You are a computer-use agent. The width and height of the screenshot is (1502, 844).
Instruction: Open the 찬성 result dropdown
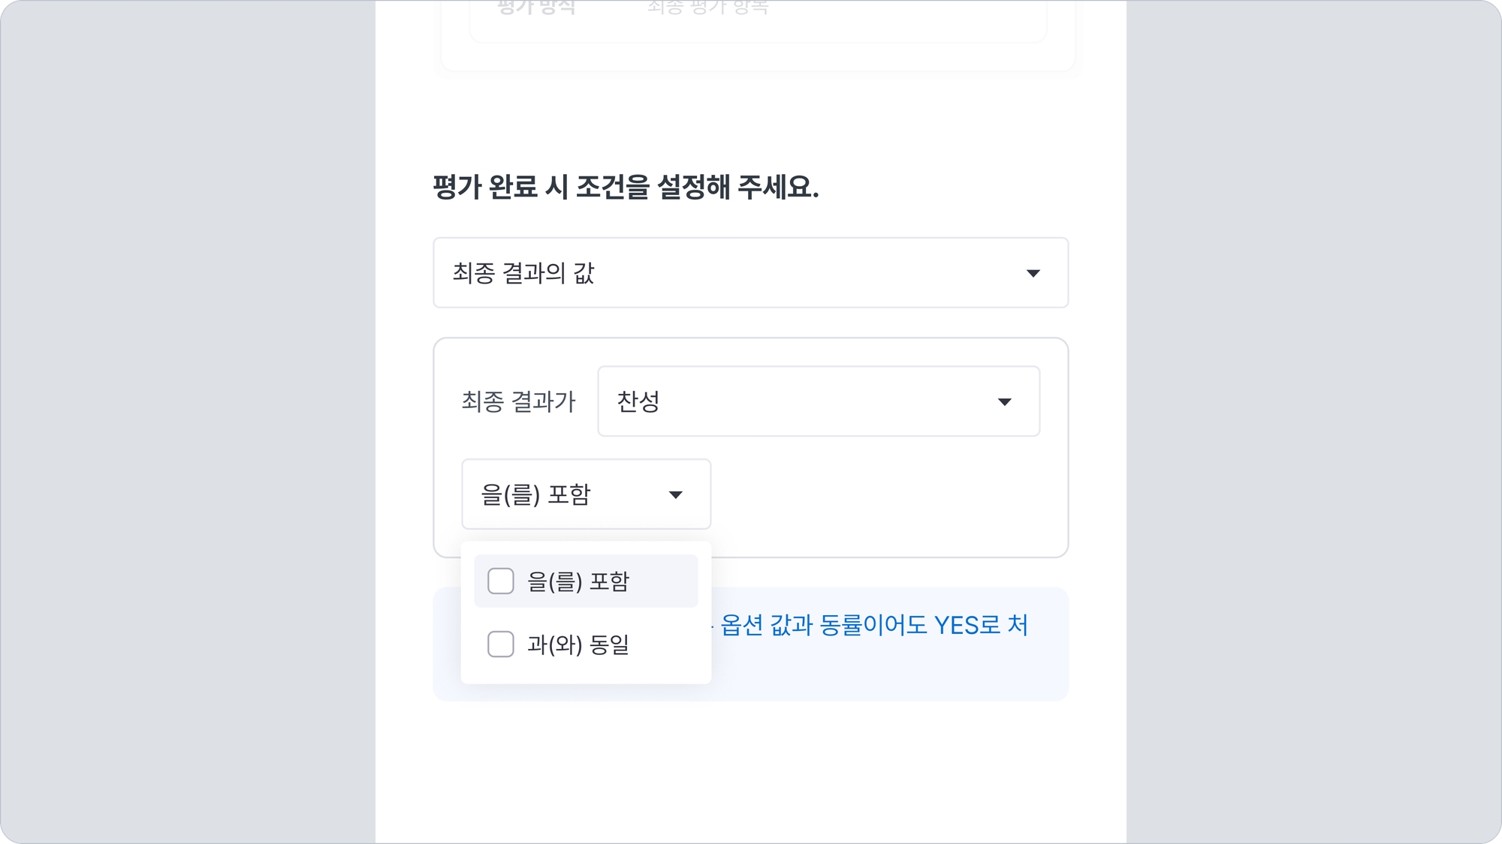(x=818, y=401)
